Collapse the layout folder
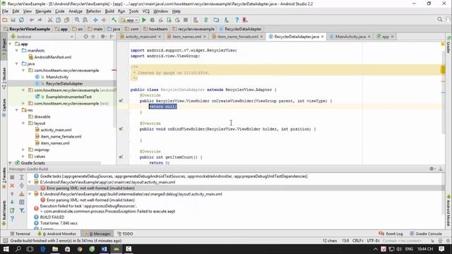Screen dimensions: 452x254 (23, 123)
